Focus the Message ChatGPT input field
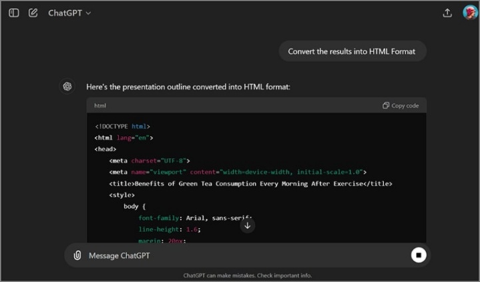 (x=240, y=255)
